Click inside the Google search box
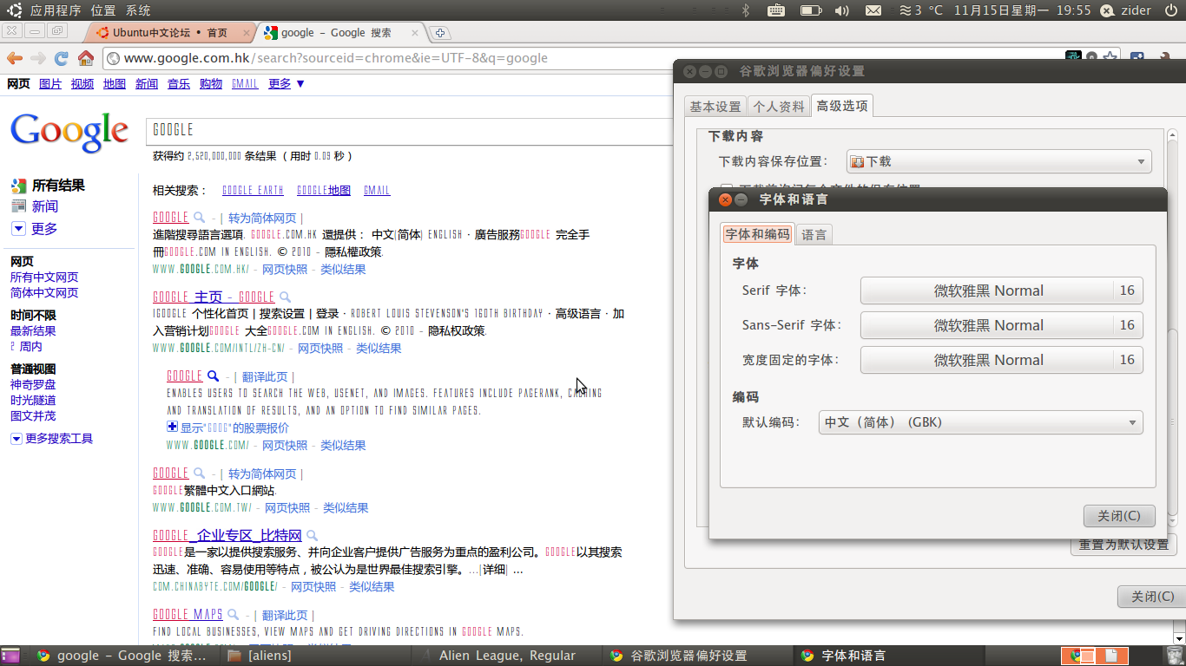The width and height of the screenshot is (1186, 666). (x=408, y=130)
